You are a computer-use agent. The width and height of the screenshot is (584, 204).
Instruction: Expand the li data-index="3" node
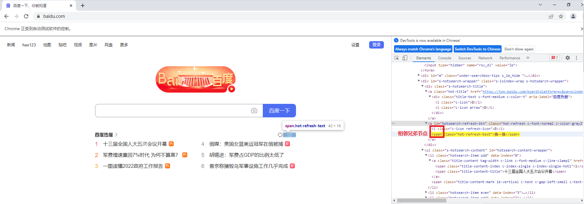[426, 193]
